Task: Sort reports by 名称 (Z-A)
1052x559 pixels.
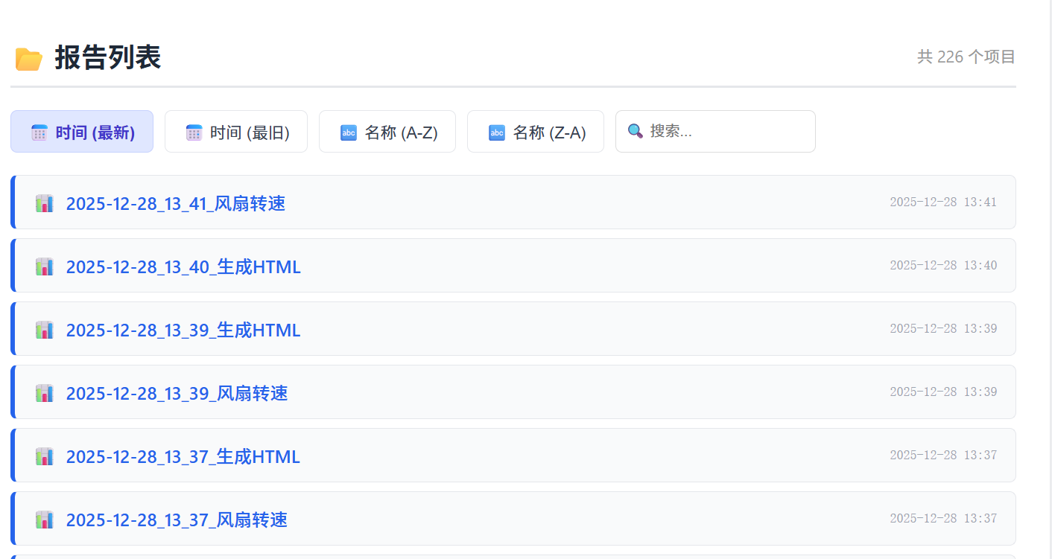Action: (535, 132)
